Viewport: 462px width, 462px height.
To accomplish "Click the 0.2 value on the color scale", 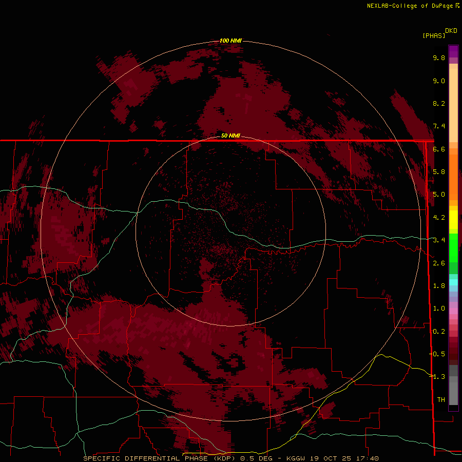I will pos(439,332).
